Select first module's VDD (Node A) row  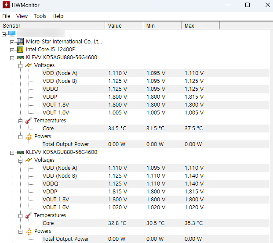coord(156,73)
